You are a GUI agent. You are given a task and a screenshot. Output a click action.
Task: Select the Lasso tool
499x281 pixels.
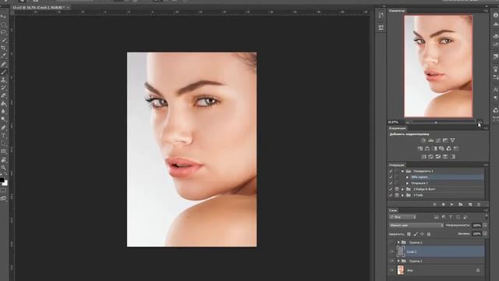3,33
